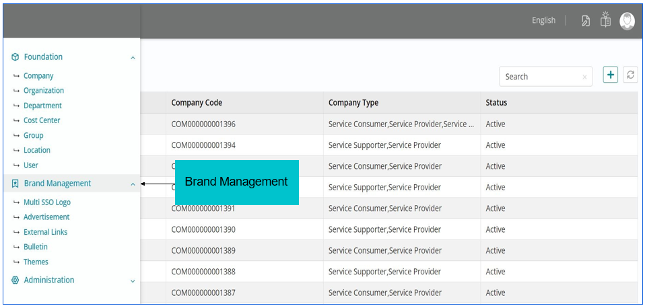Click into the Search input field
The width and height of the screenshot is (645, 308).
(539, 77)
